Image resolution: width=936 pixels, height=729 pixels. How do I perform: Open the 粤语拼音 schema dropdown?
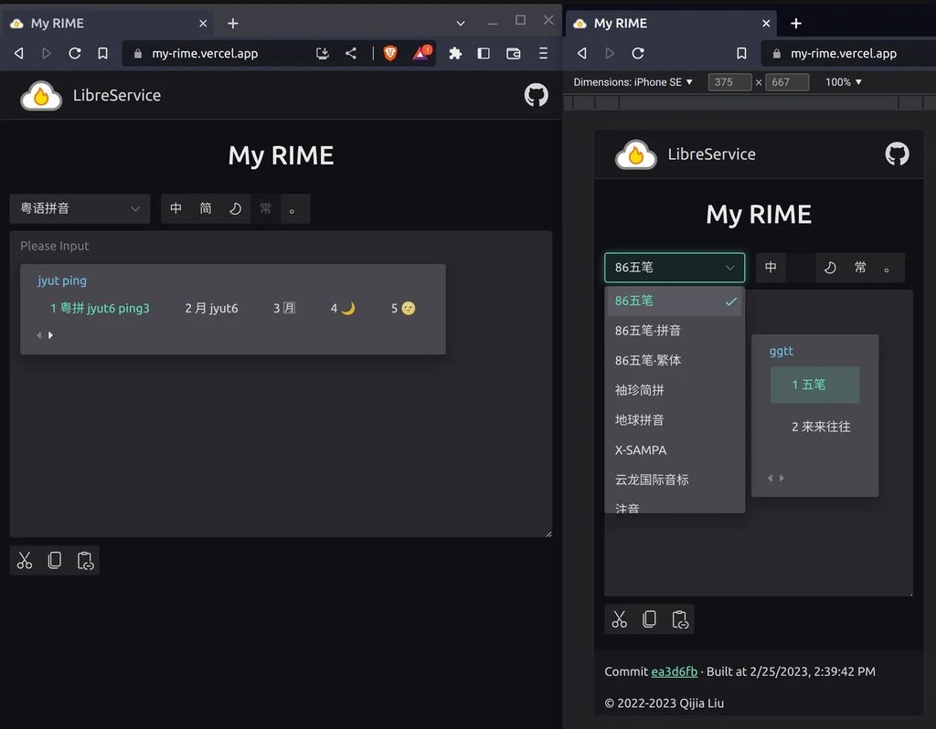[x=80, y=208]
